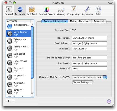Select the 'Podcasts' account name

point(18,68)
